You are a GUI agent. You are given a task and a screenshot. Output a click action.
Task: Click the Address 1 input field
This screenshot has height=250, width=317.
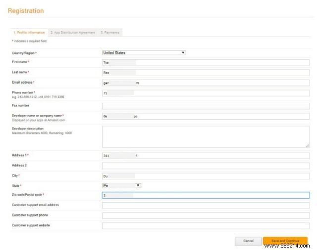point(206,156)
